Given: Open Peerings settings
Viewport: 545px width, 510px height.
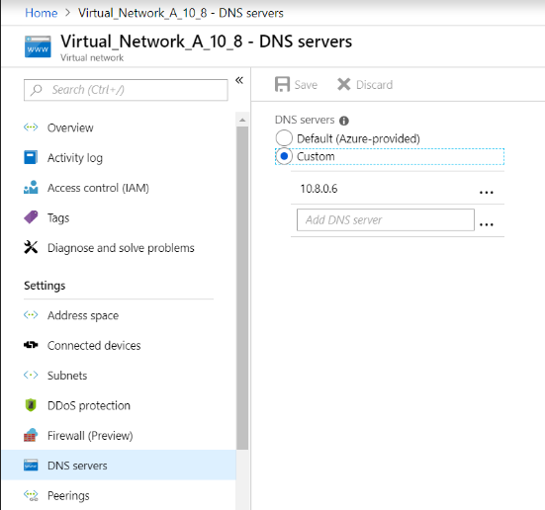Looking at the screenshot, I should (x=68, y=496).
